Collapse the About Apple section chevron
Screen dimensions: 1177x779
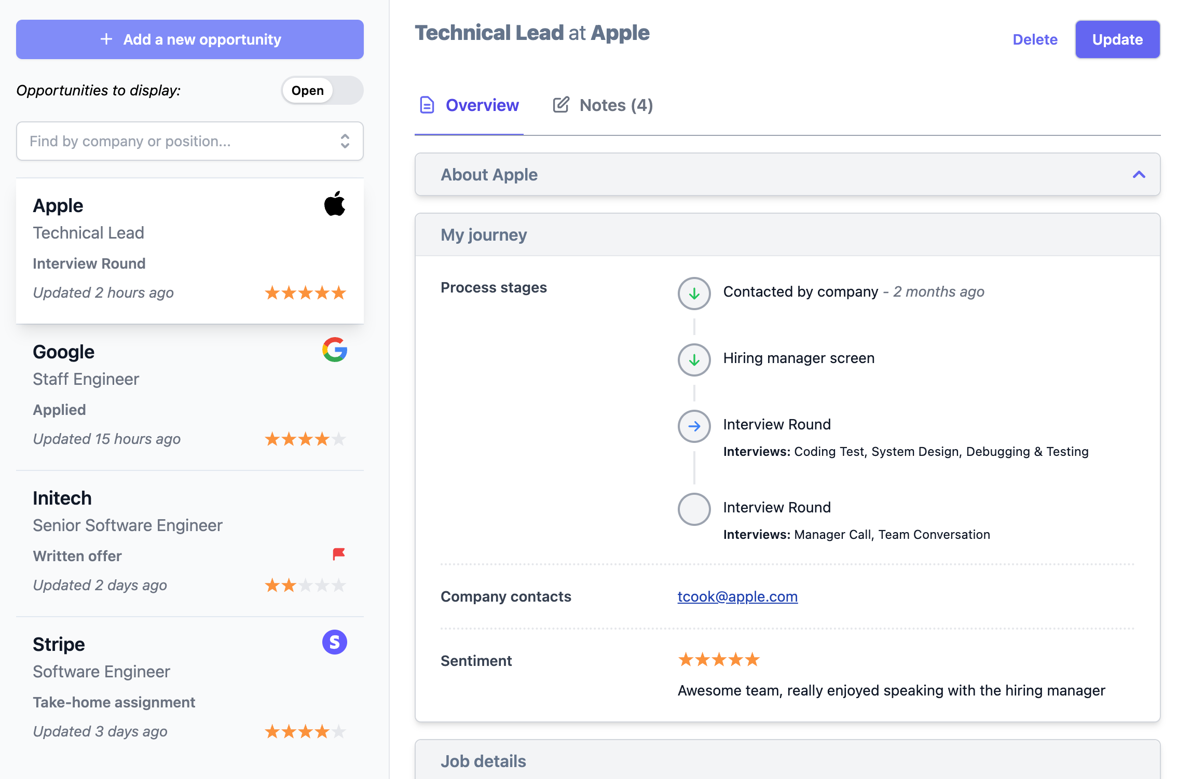tap(1139, 175)
